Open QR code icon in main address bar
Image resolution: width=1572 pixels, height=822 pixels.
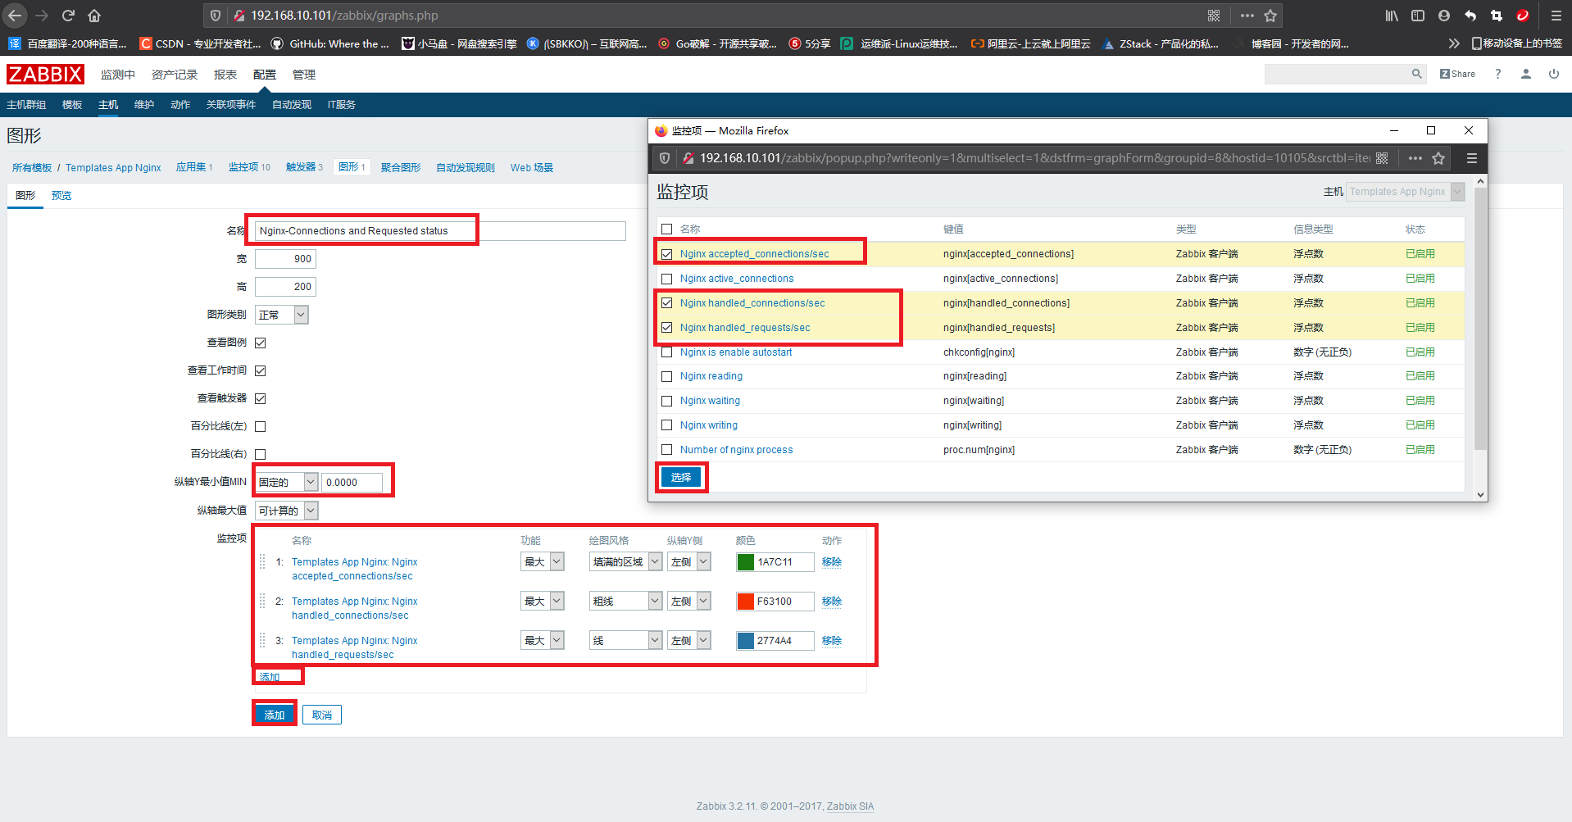click(x=1214, y=16)
